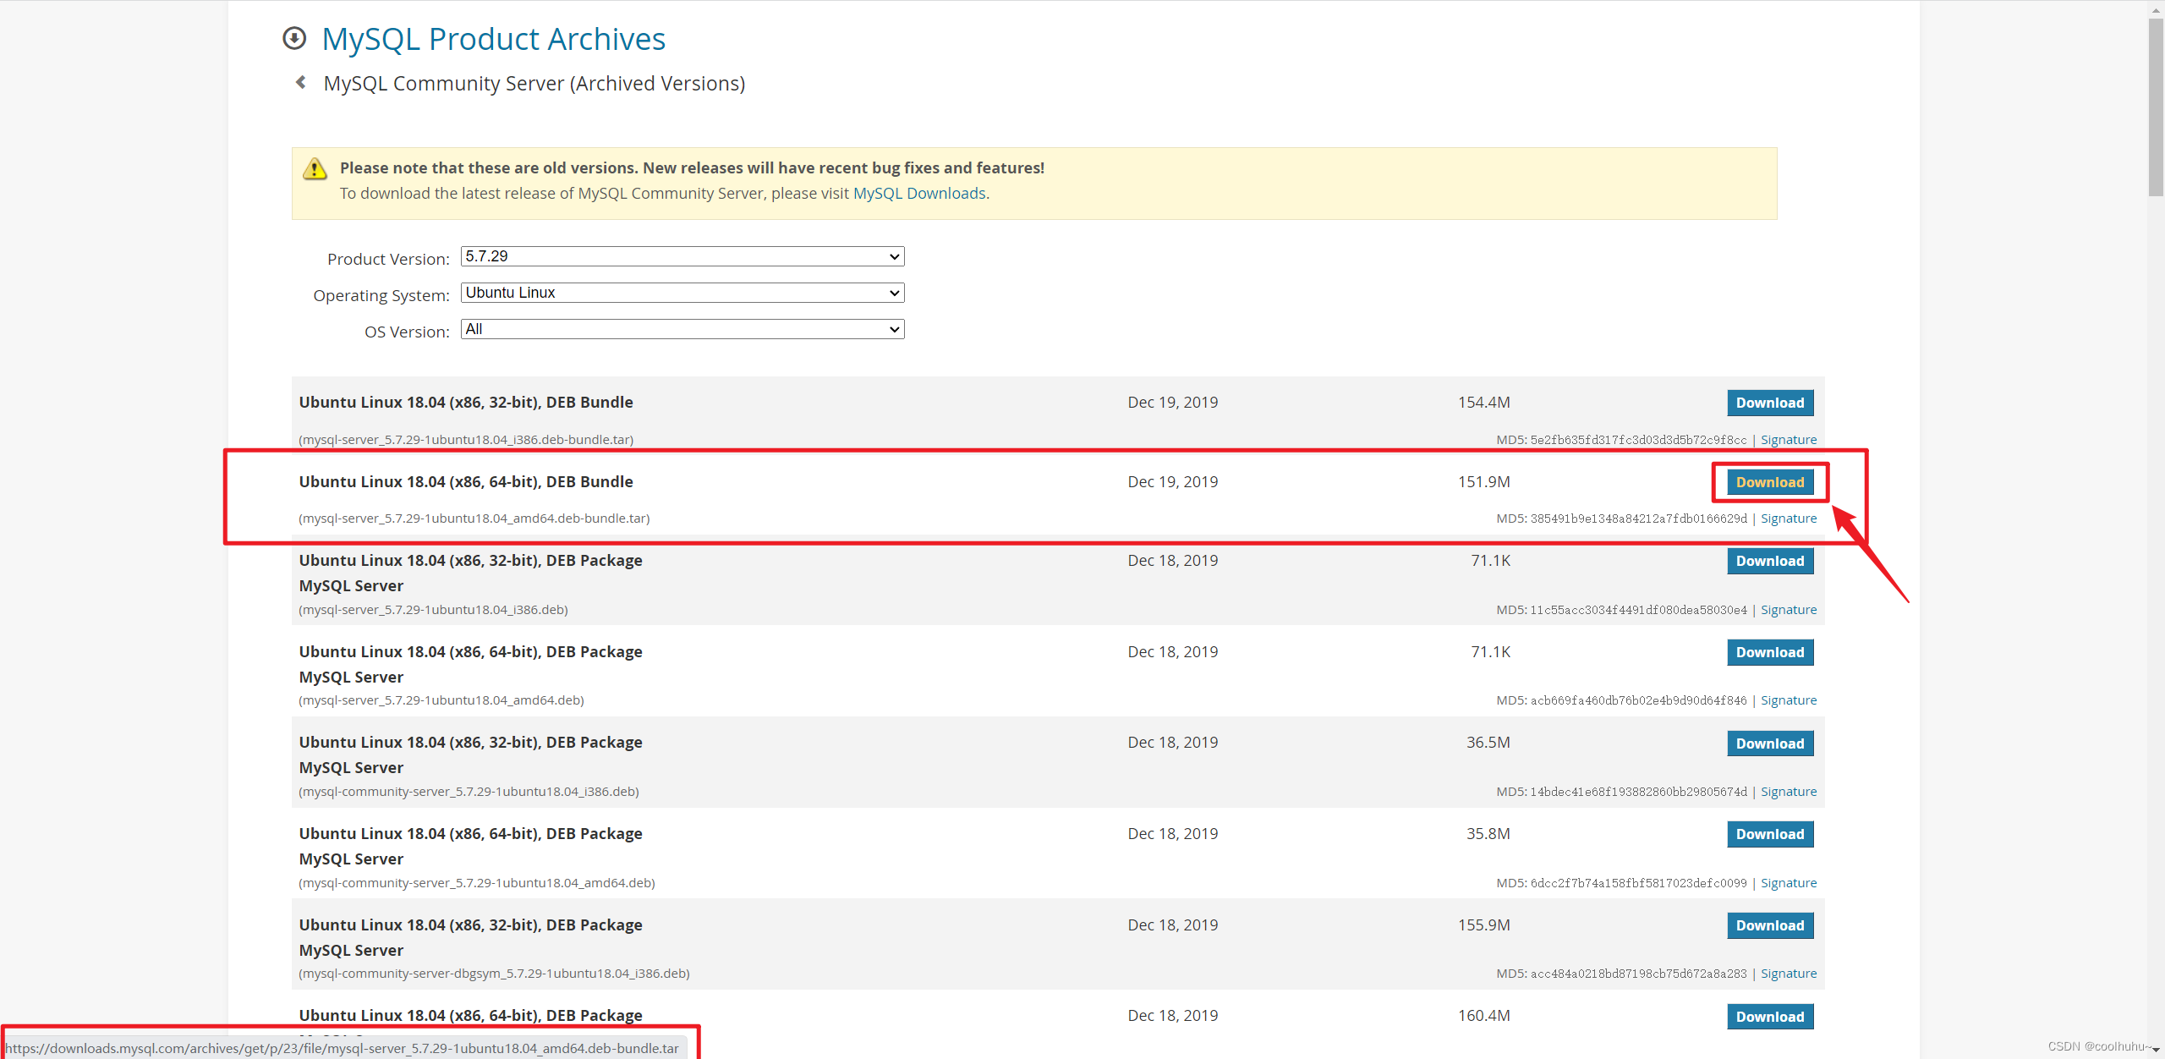Click the back chevron before MySQL Community Server

[301, 83]
